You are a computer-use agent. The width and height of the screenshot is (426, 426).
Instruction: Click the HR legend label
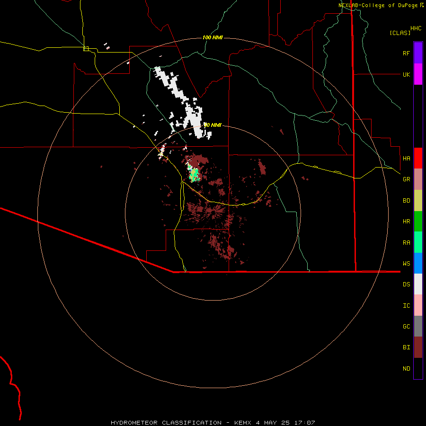coord(406,222)
